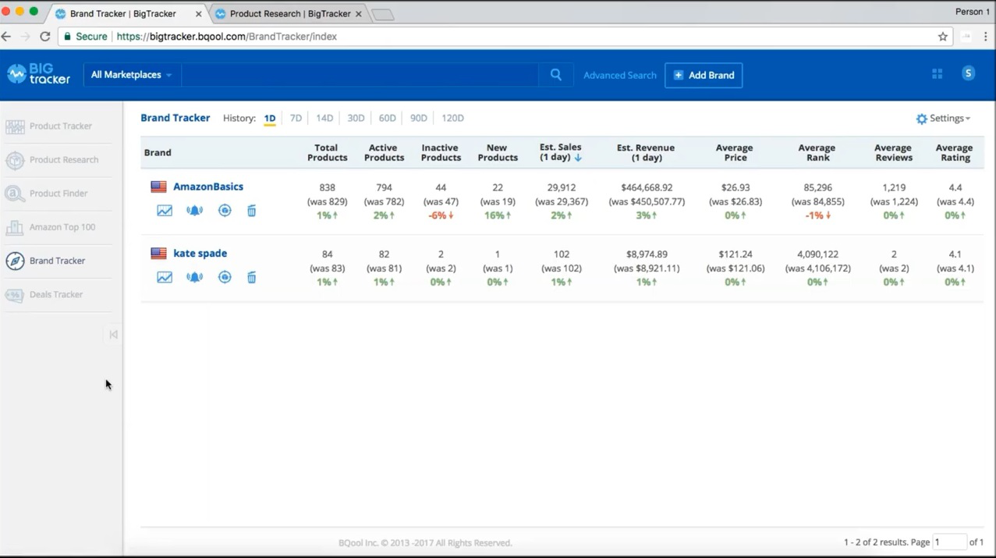The image size is (996, 558).
Task: Click the search magnifier icon
Action: (556, 75)
